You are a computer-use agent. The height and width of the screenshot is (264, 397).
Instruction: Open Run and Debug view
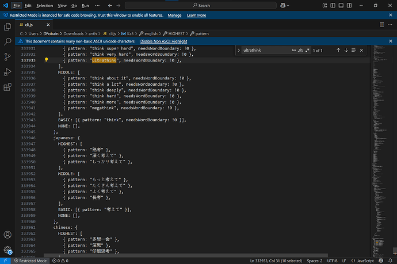tap(7, 72)
